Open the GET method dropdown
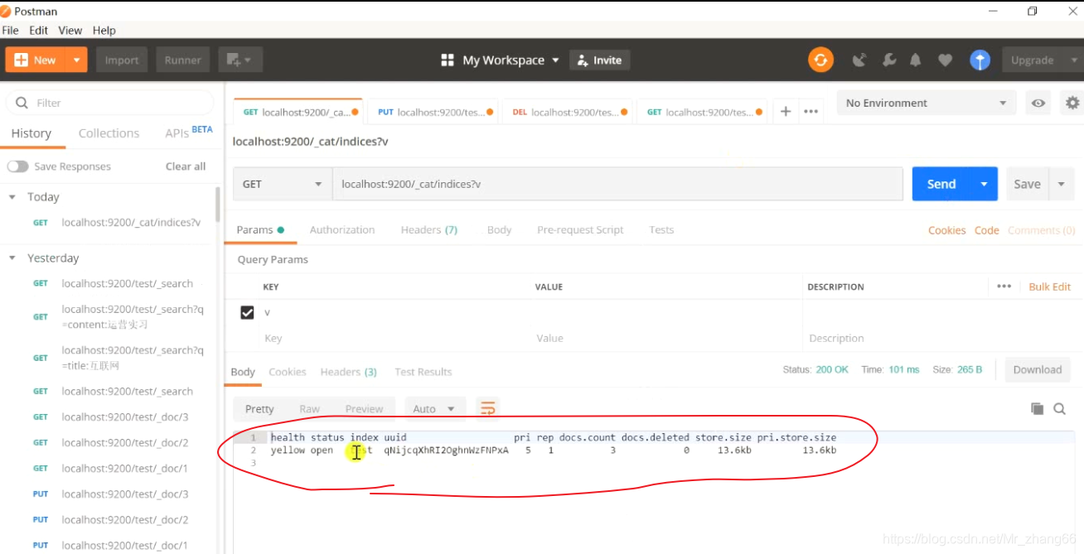1084x554 pixels. point(283,184)
